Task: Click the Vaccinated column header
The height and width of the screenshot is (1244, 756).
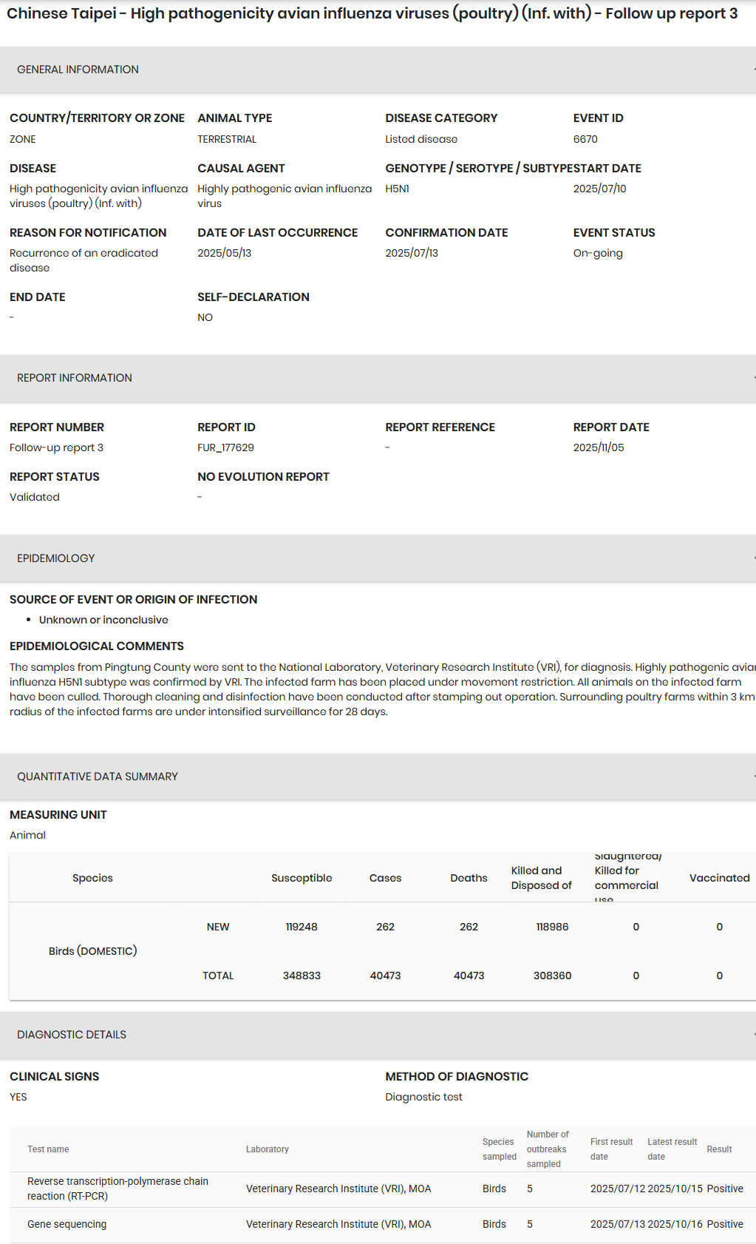Action: click(719, 878)
